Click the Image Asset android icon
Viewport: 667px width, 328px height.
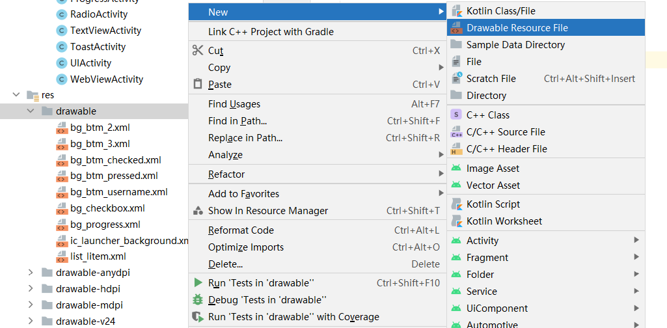(456, 168)
